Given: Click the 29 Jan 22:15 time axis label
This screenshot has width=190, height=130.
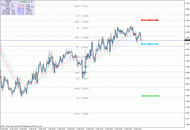Looking at the screenshot, I should tap(14, 129).
